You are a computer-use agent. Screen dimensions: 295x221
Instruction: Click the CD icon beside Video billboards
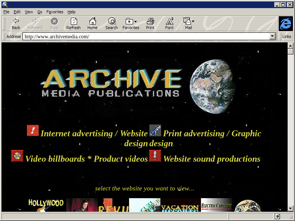pos(17,156)
